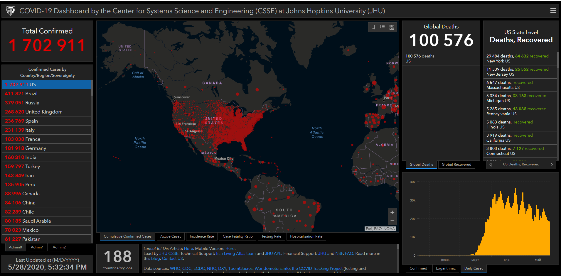Show the Daily Cases chart tab

point(474,268)
